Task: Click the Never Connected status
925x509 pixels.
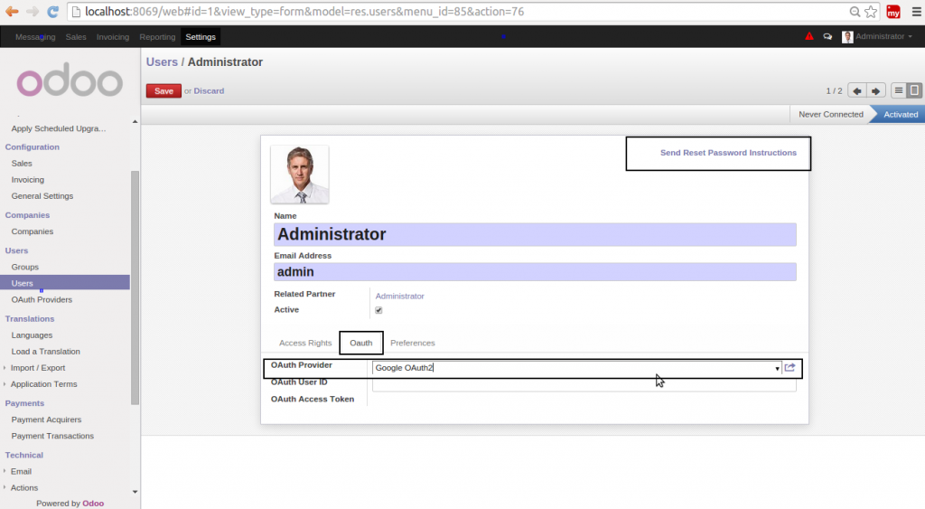Action: 831,115
